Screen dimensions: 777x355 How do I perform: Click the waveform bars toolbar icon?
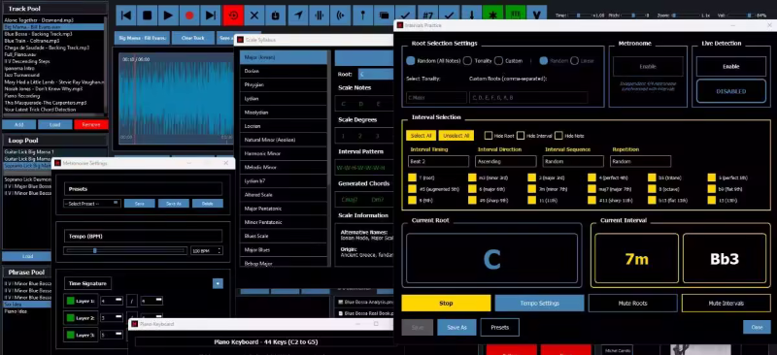pyautogui.click(x=320, y=16)
